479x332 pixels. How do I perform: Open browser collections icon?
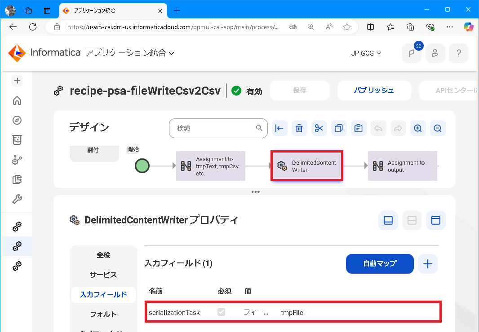click(410, 27)
